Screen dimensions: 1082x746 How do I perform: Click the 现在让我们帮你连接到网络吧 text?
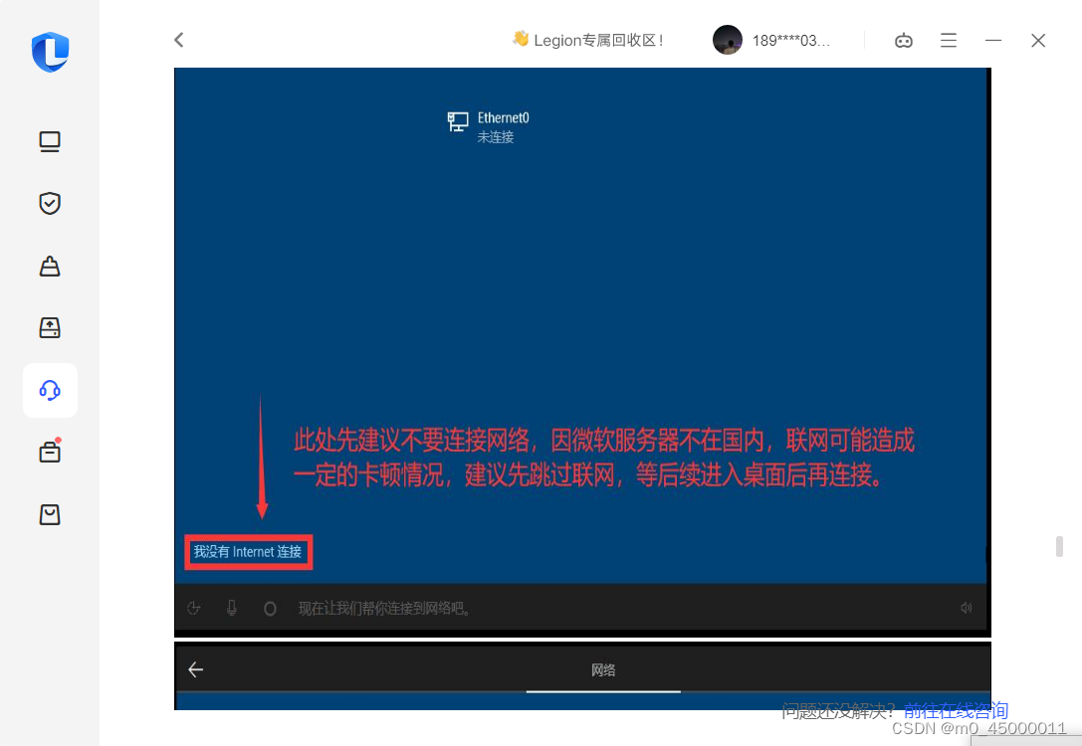[x=383, y=608]
